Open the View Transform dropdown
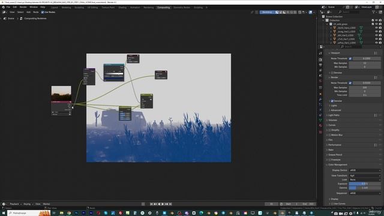 pyautogui.click(x=365, y=176)
